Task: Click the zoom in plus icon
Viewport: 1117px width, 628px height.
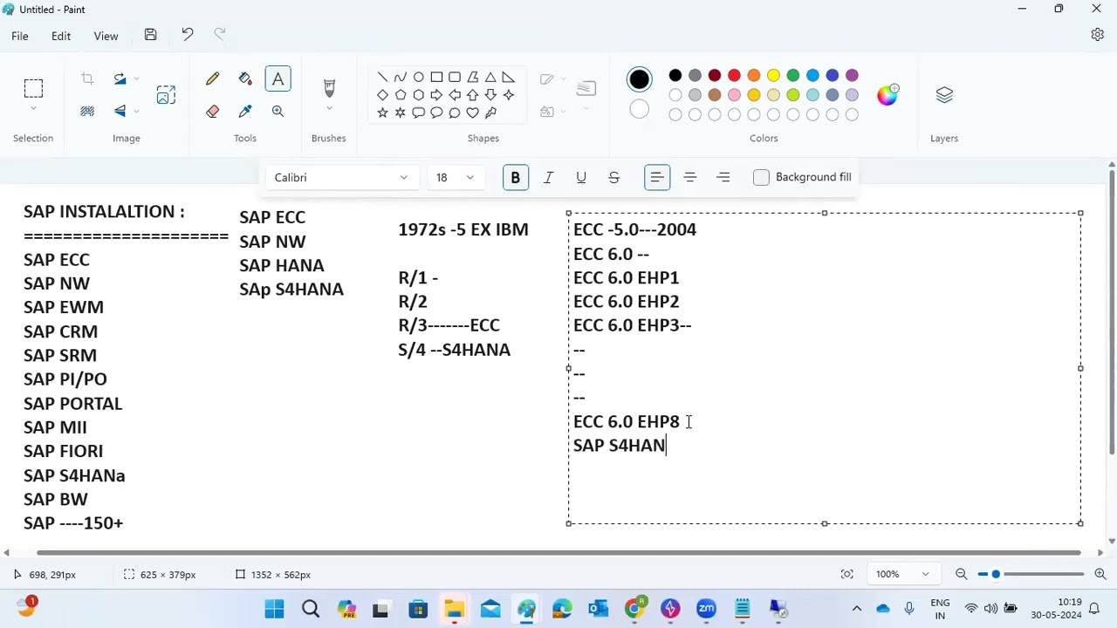Action: (x=1100, y=574)
